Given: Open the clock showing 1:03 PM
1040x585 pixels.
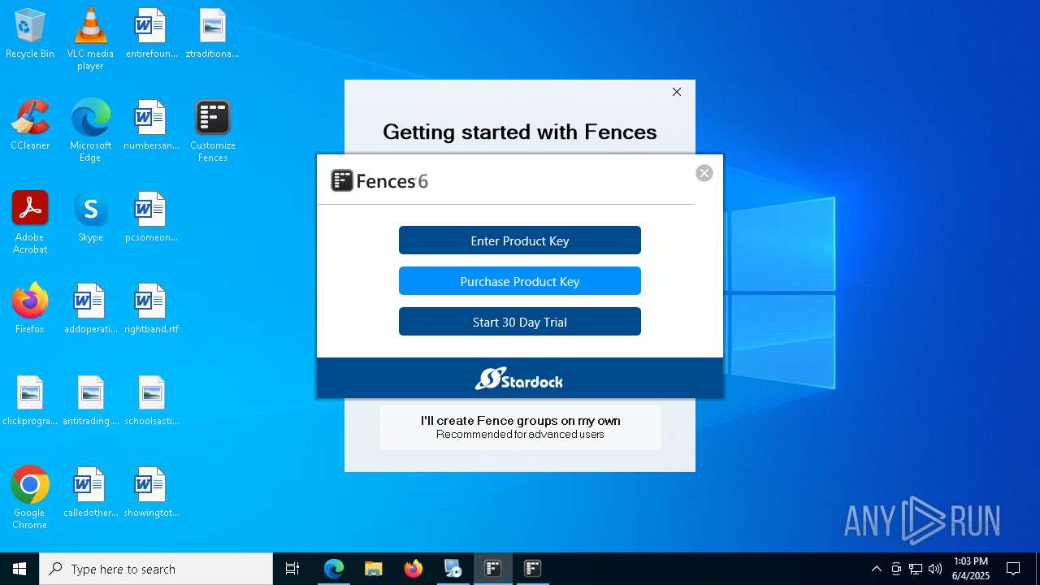Looking at the screenshot, I should click(971, 569).
